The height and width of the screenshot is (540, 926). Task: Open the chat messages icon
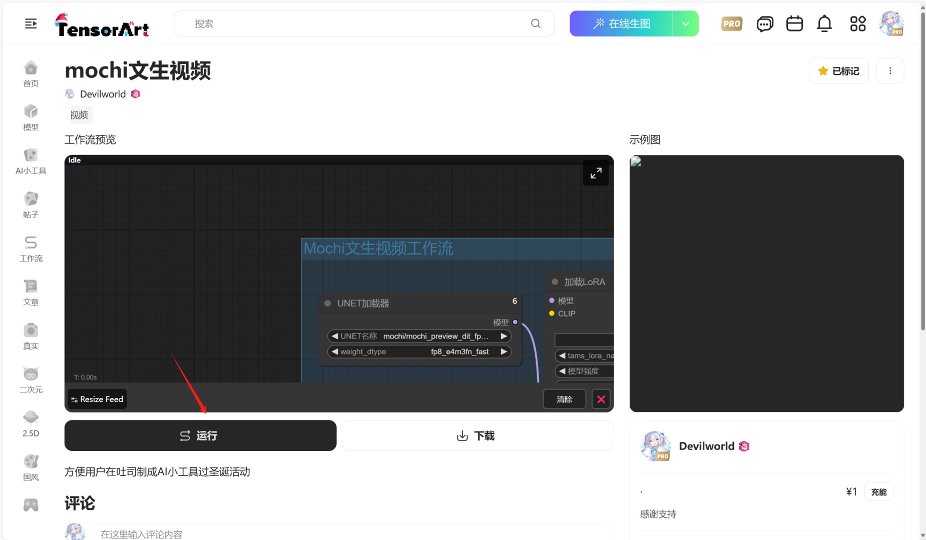tap(765, 23)
